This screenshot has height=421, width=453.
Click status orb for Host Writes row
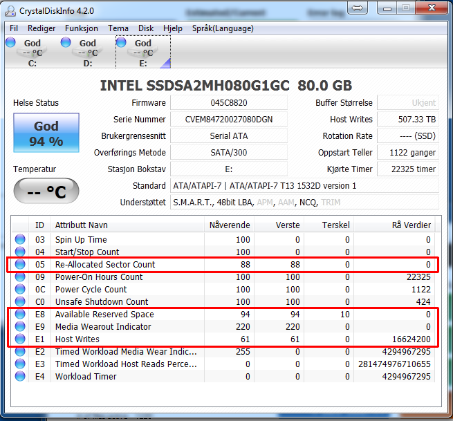click(x=20, y=339)
